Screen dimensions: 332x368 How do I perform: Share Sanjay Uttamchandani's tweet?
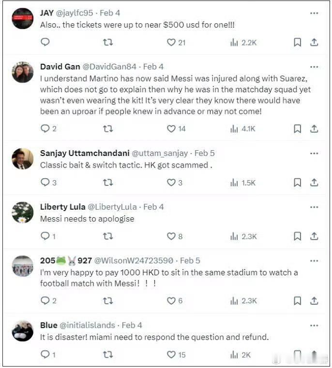coord(314,182)
